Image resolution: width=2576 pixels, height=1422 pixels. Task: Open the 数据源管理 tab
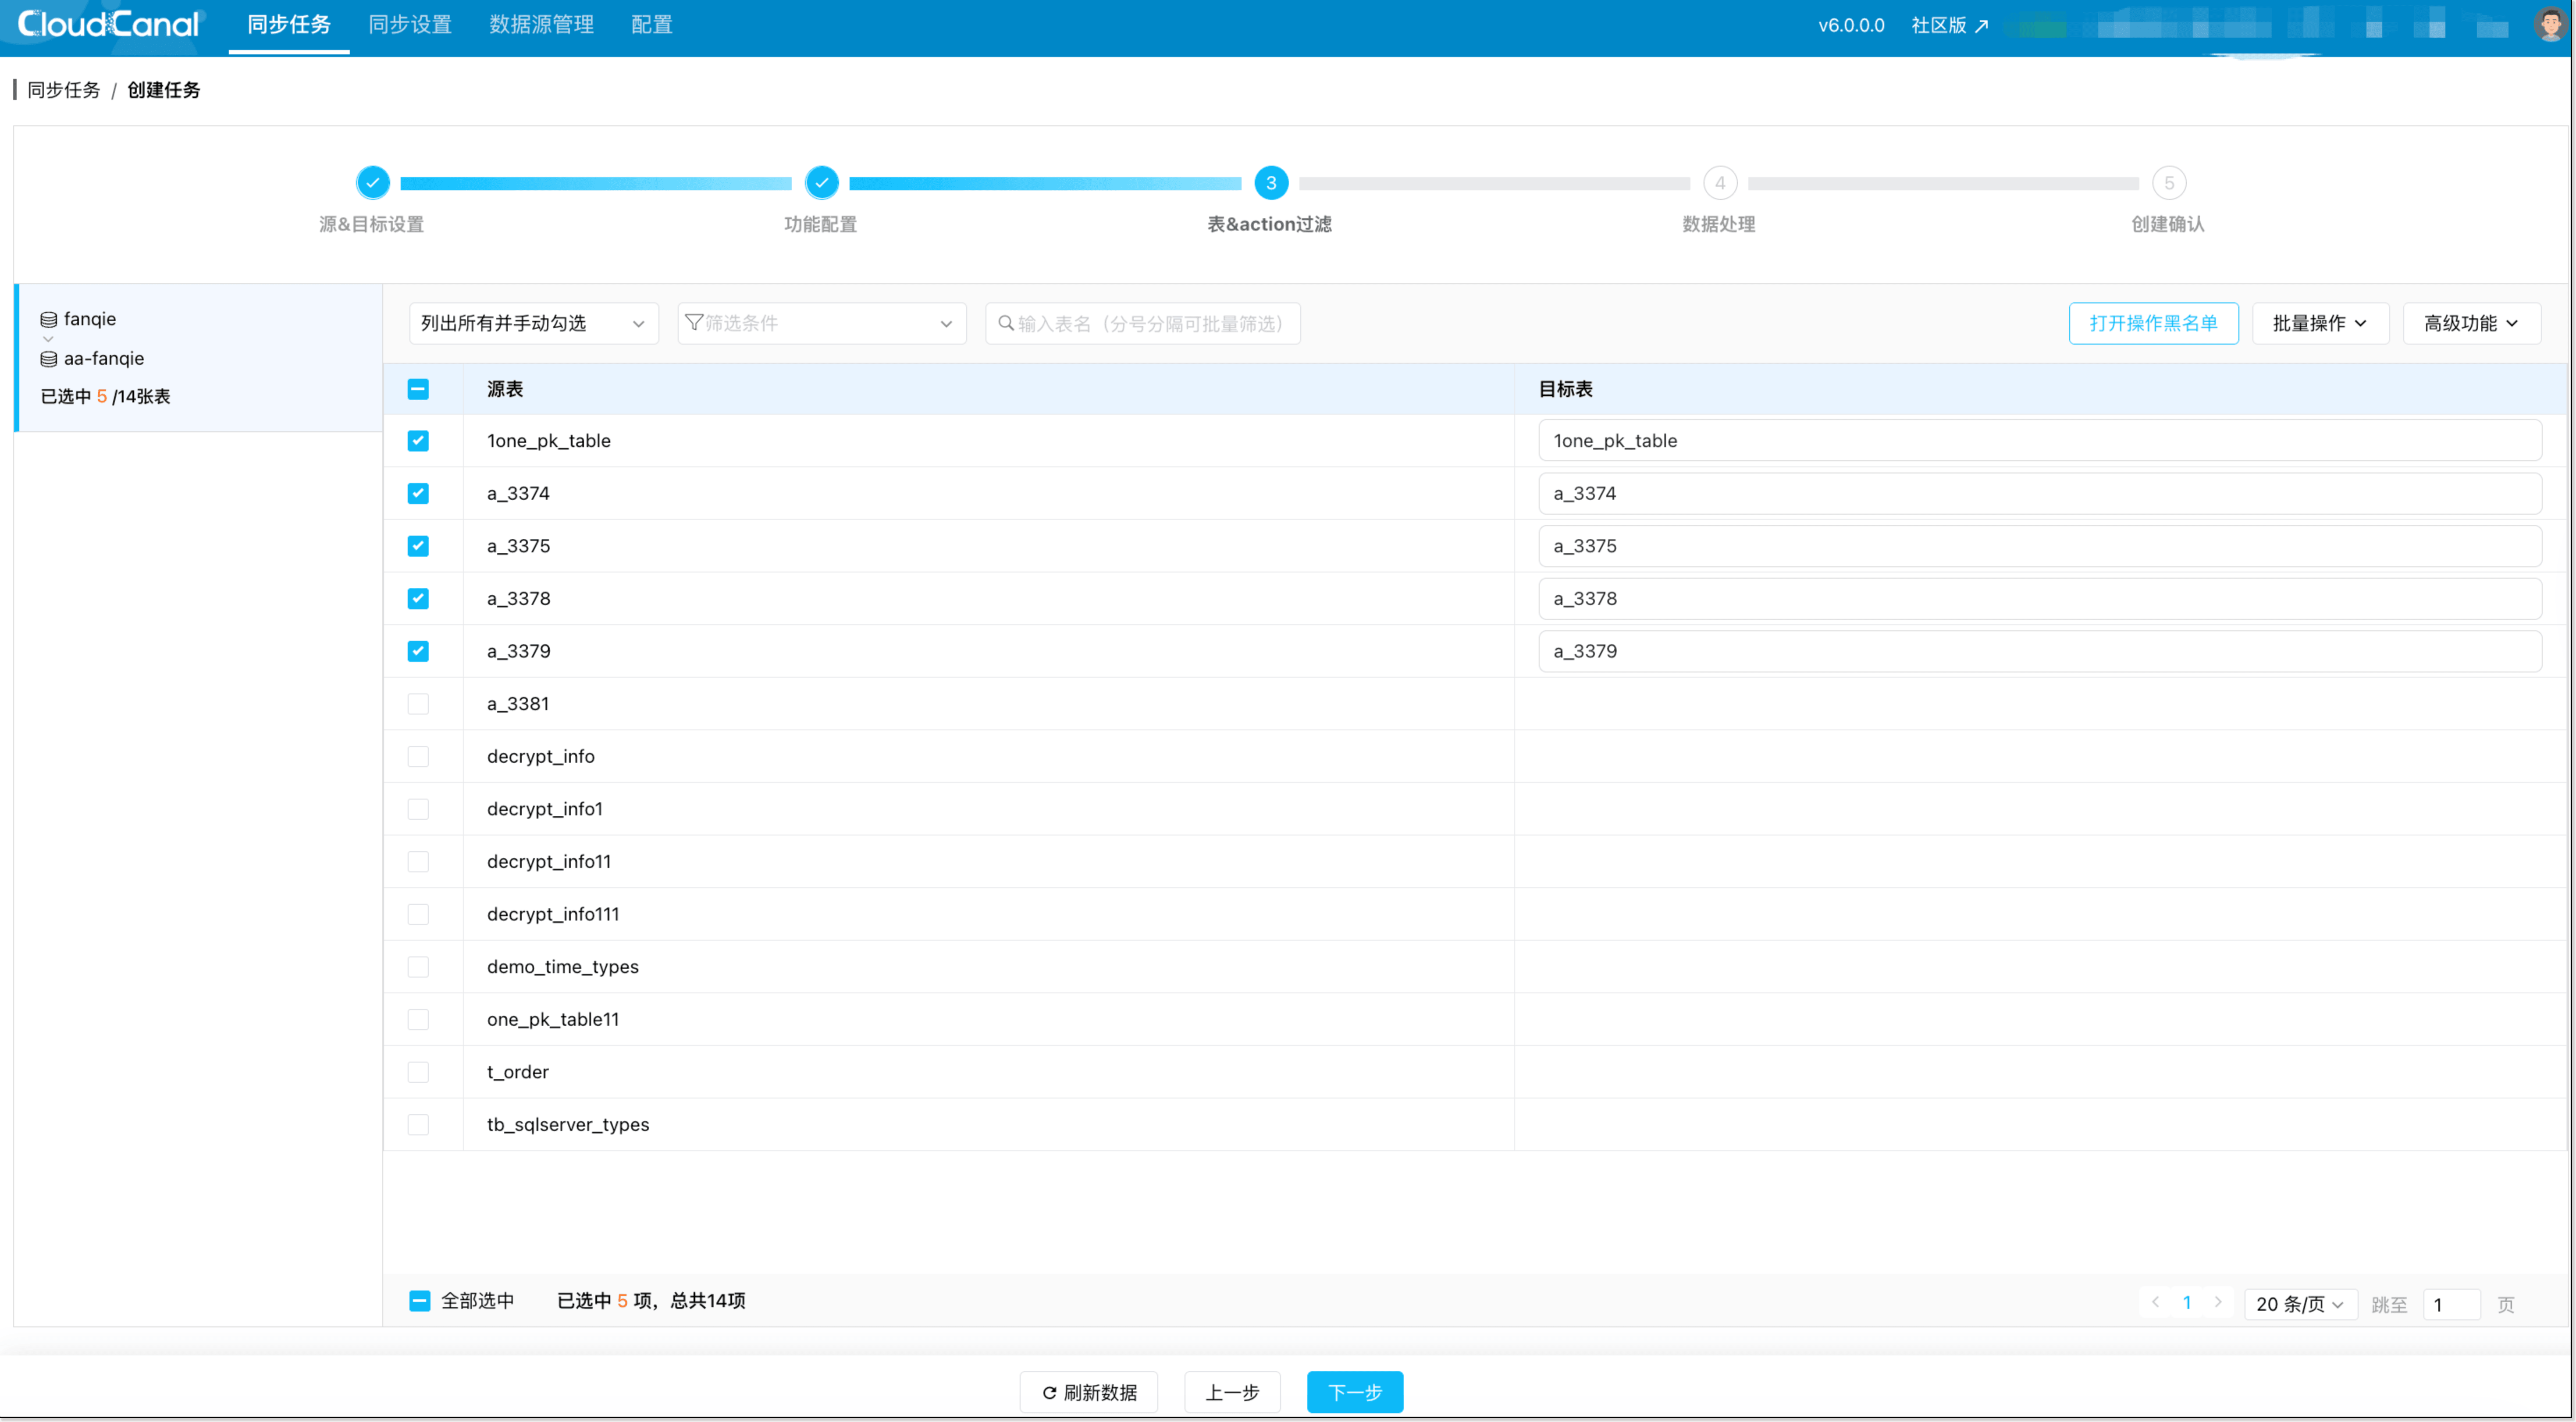pyautogui.click(x=542, y=25)
